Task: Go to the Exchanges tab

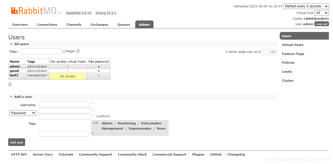Action: click(x=99, y=25)
